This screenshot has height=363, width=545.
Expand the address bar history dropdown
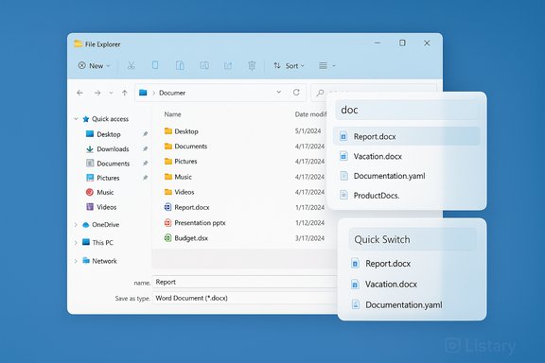[x=279, y=93]
